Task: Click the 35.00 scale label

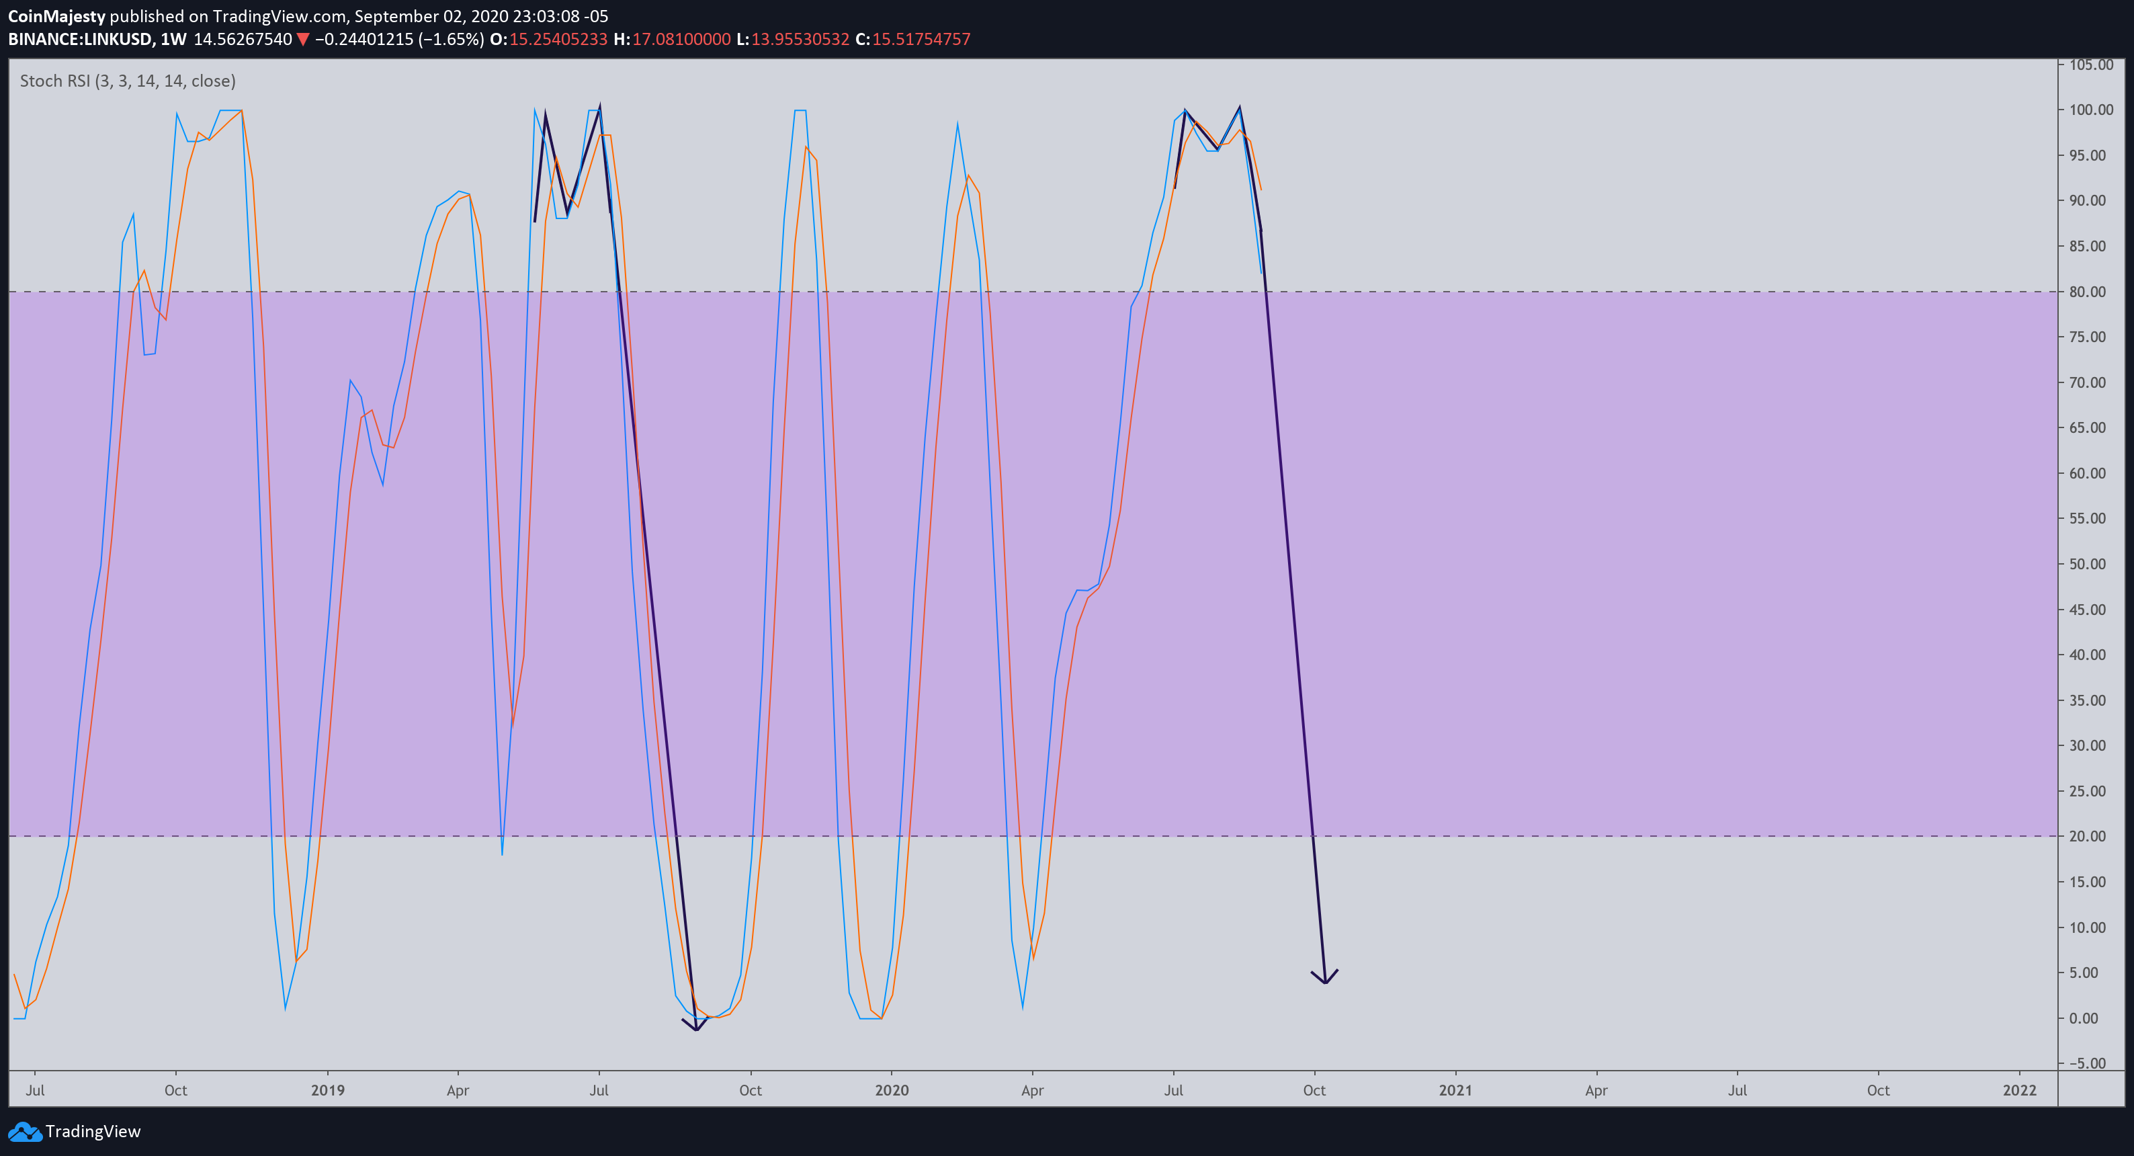Action: coord(2088,700)
